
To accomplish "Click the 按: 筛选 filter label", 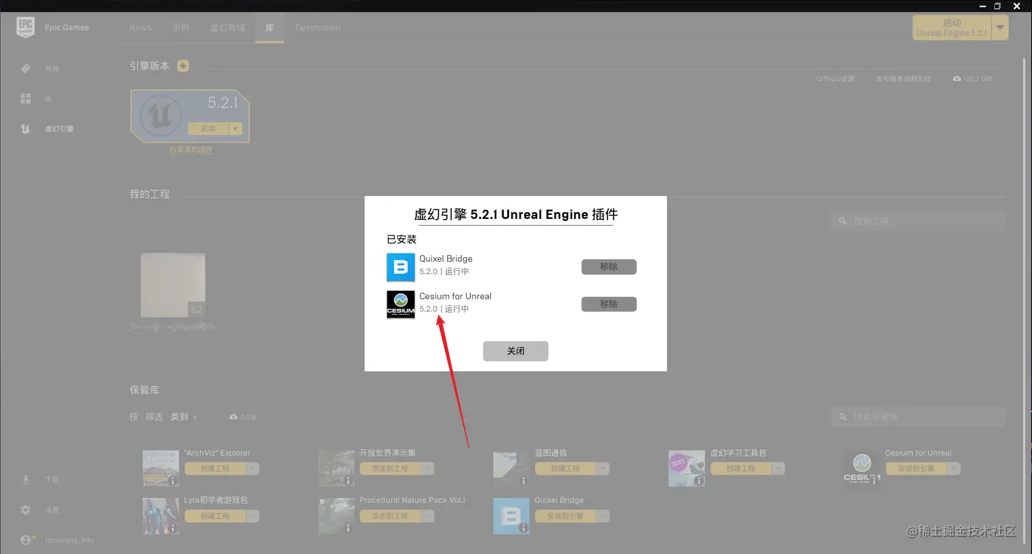I will tap(146, 417).
